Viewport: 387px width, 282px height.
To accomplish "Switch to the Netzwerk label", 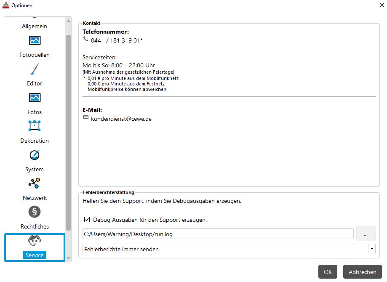I will click(x=35, y=198).
